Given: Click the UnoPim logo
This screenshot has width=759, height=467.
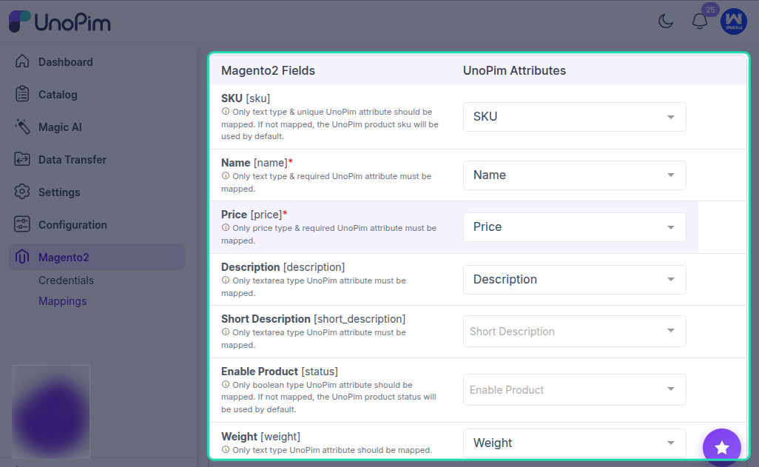Looking at the screenshot, I should 59,21.
